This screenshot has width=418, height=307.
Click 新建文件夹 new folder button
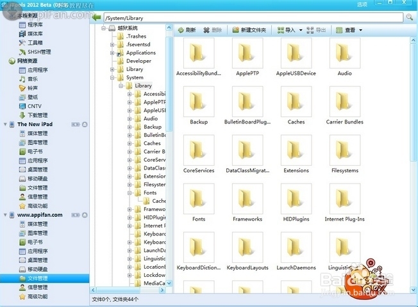pyautogui.click(x=249, y=30)
